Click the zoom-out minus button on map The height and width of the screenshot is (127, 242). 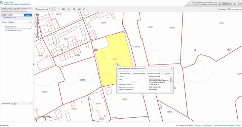(x=37, y=37)
